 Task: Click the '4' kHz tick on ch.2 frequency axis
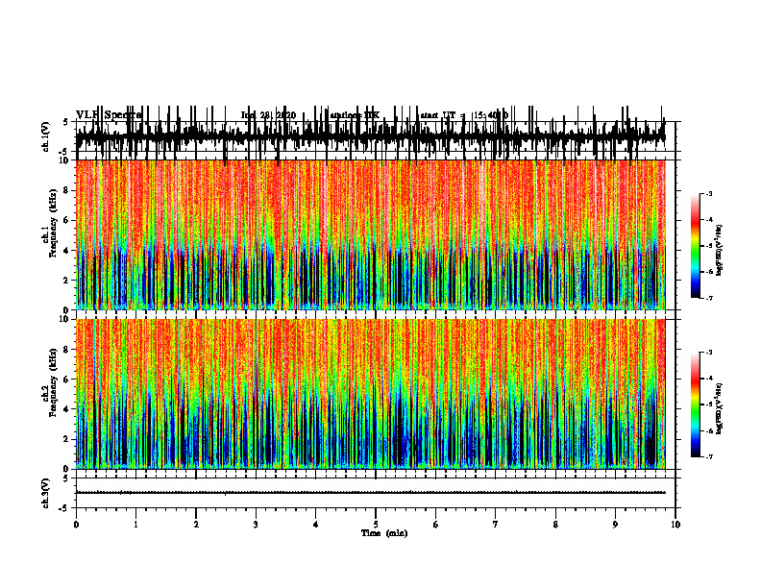tap(66, 409)
